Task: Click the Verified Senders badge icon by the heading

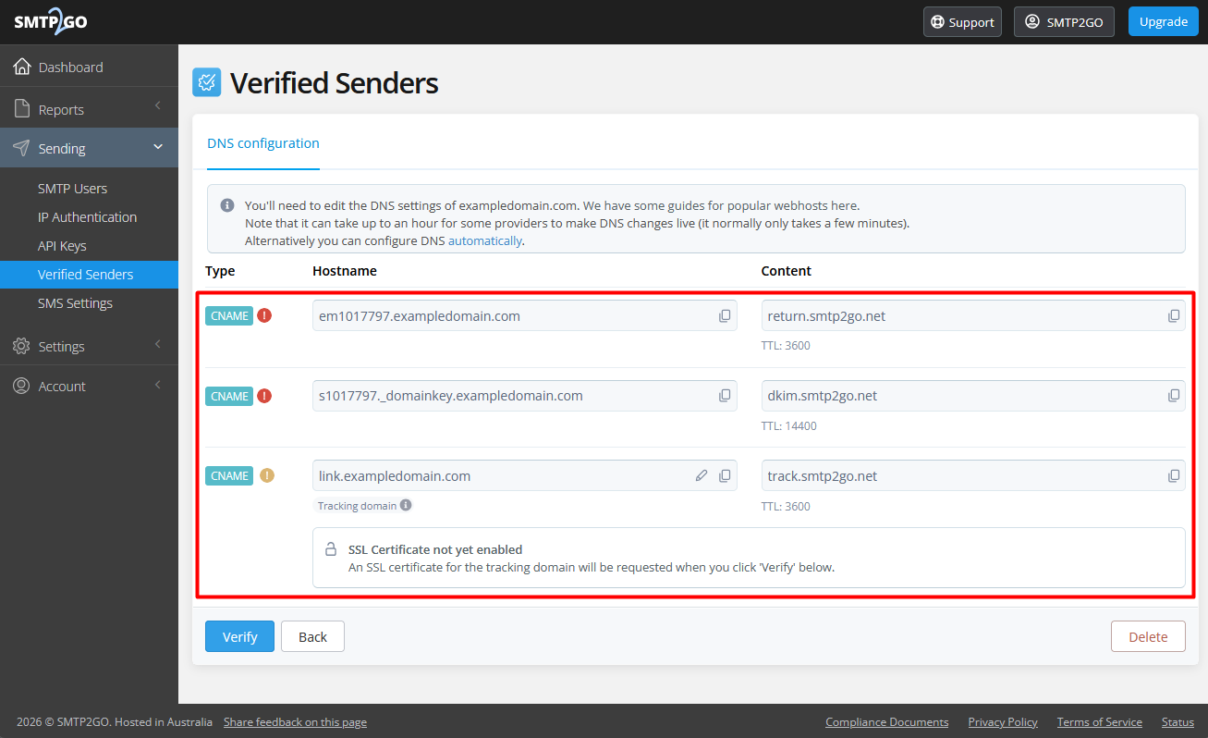Action: tap(207, 82)
